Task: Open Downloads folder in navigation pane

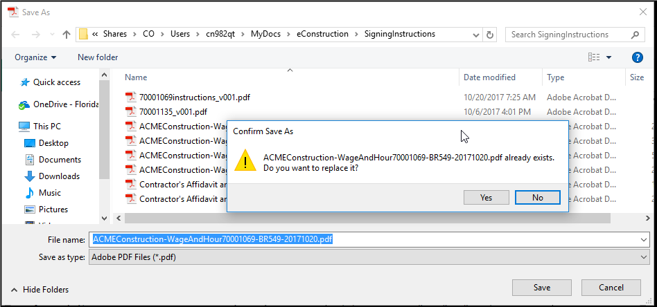Action: [59, 176]
